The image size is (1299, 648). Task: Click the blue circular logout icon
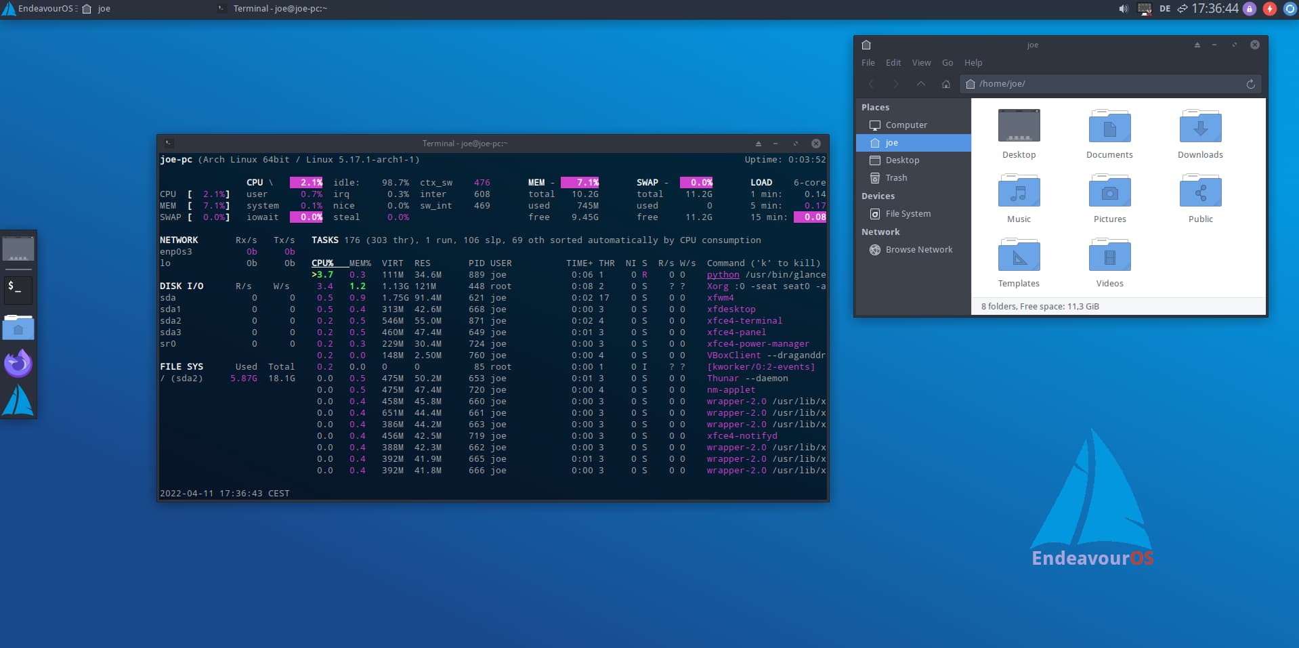1290,9
